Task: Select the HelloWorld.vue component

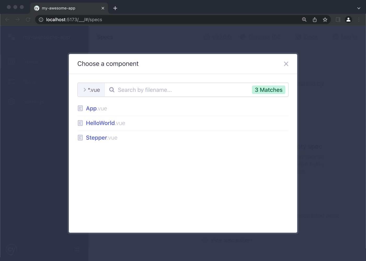Action: tap(105, 123)
